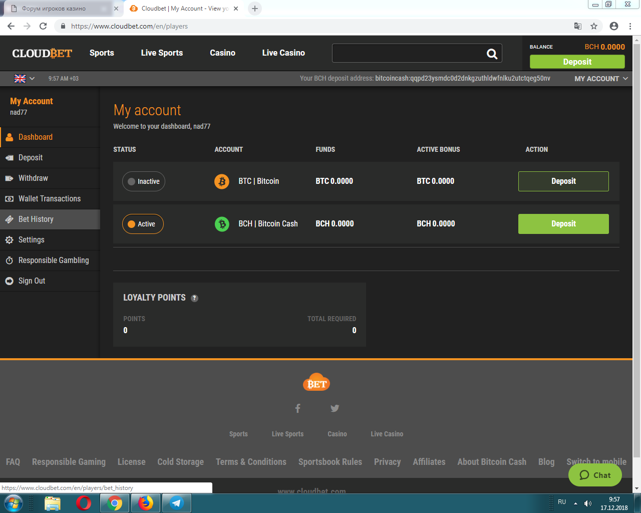Click the Cloudbet logo in header

tap(43, 53)
